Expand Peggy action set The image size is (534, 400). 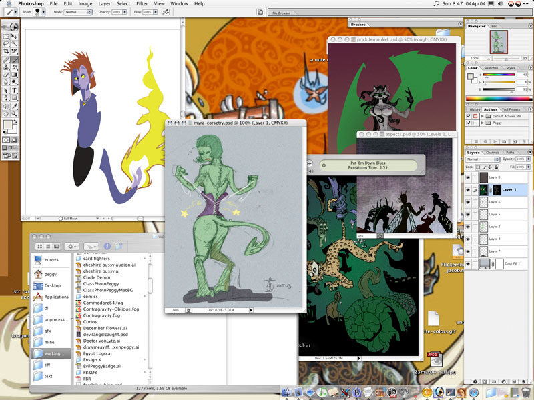[x=482, y=123]
